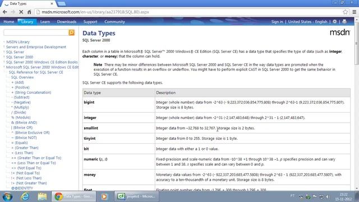Stop page loading with the X button
The height and width of the screenshot is (202, 359).
(21, 12)
